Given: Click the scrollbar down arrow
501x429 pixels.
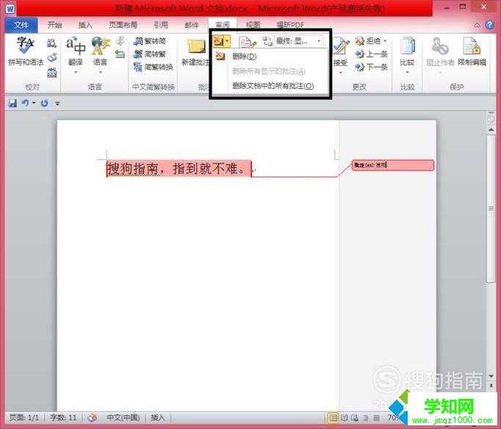Looking at the screenshot, I should click(491, 376).
